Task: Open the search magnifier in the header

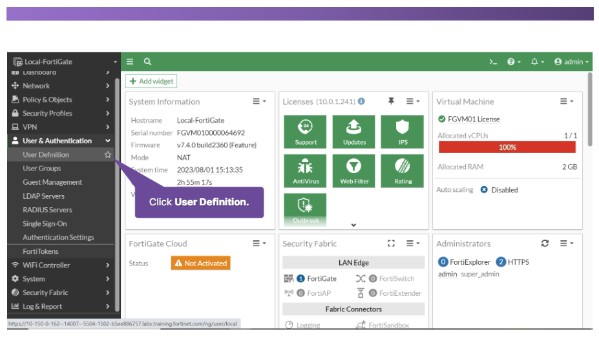Action: point(147,61)
